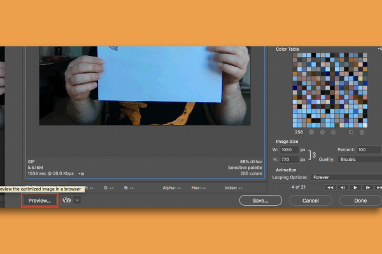Click the Done button
Image resolution: width=382 pixels, height=254 pixels.
360,201
